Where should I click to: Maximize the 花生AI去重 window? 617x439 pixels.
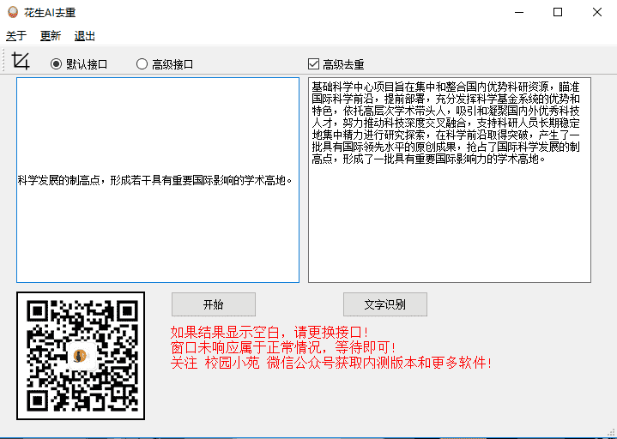coord(558,12)
